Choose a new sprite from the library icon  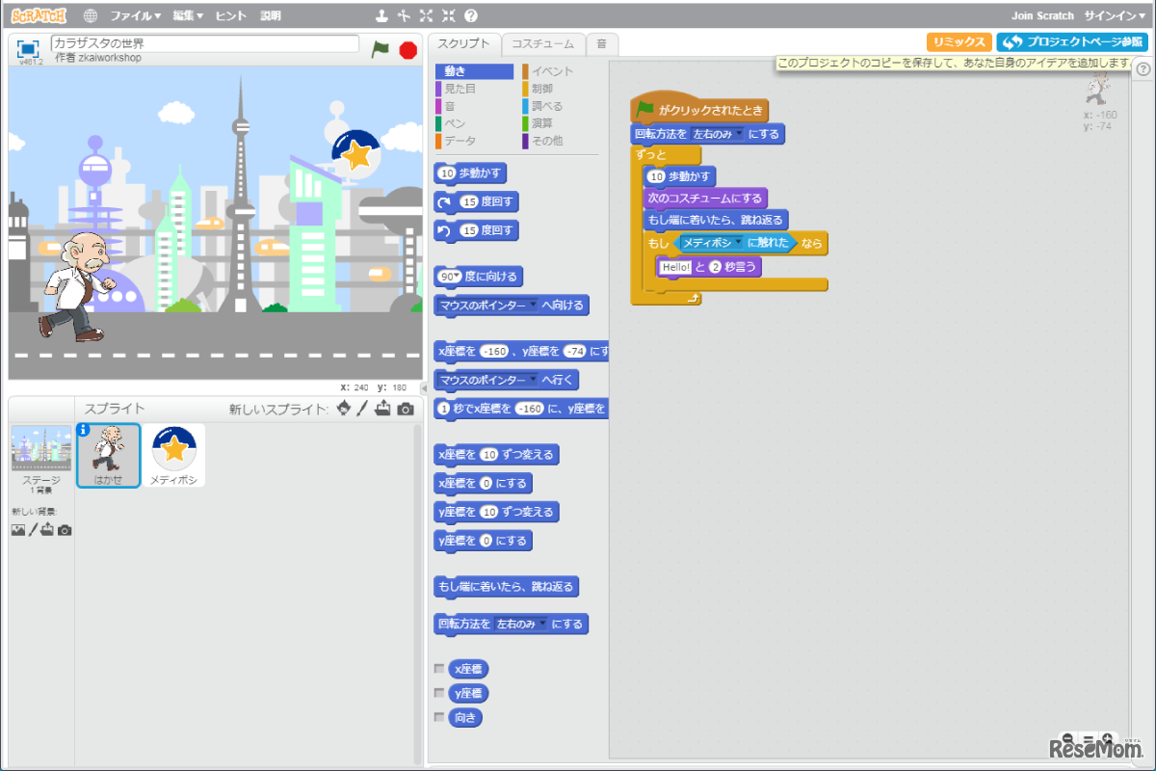344,408
